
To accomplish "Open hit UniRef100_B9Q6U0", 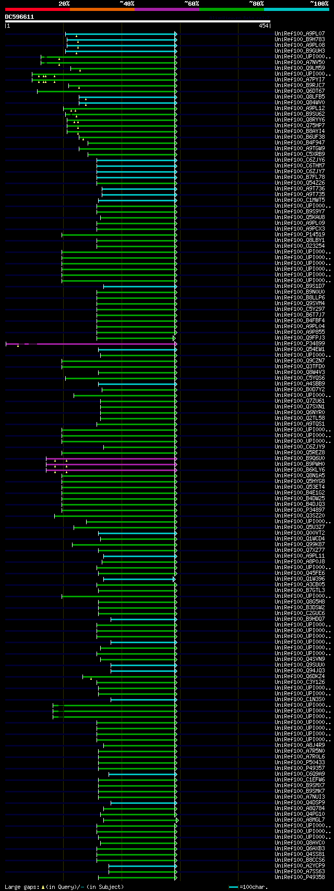I will point(300,459).
